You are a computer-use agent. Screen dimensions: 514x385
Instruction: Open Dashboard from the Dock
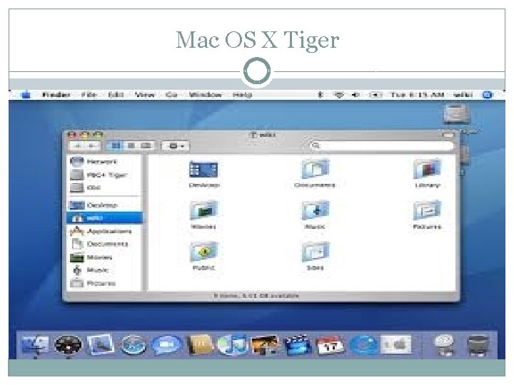click(68, 345)
